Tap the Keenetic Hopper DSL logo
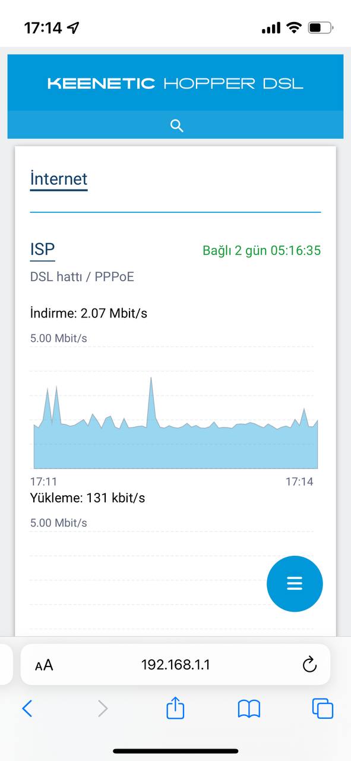 pos(175,84)
